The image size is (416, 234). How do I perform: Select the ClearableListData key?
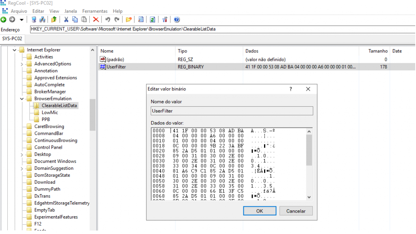tap(59, 106)
